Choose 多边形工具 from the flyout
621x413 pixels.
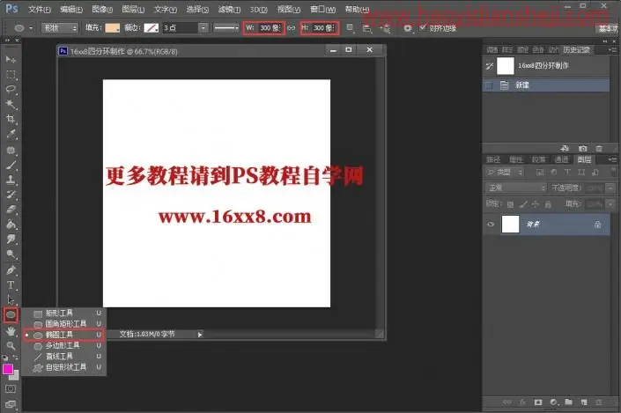point(64,346)
